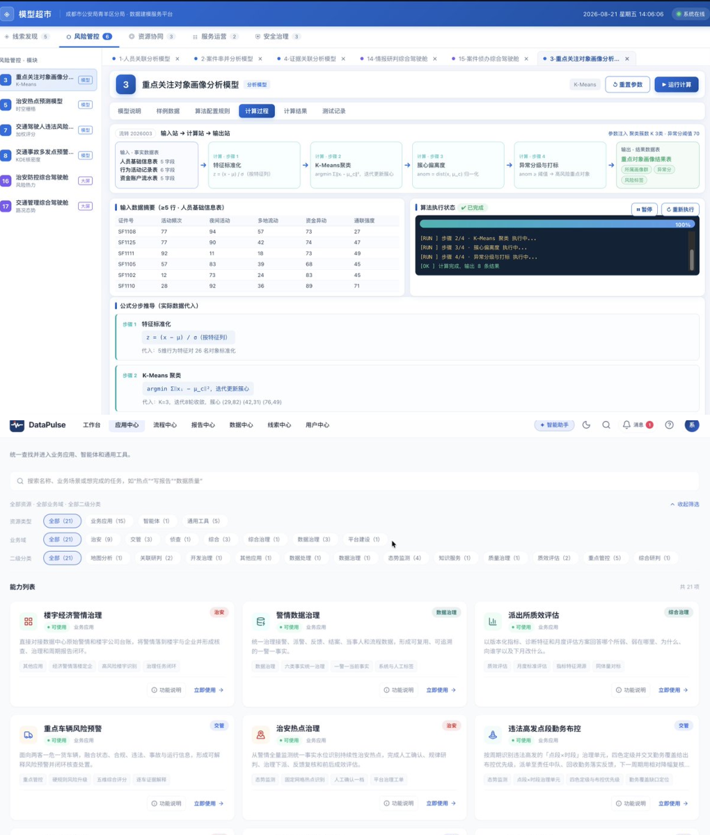Filter 二级分类 by 态势监测 (4)
This screenshot has height=835, width=710.
pyautogui.click(x=404, y=558)
